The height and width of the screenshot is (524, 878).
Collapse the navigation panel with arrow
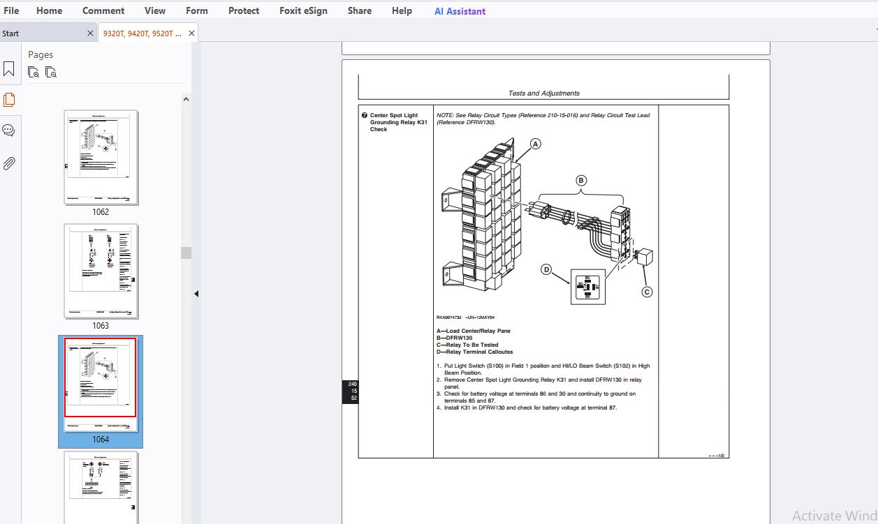click(x=196, y=294)
